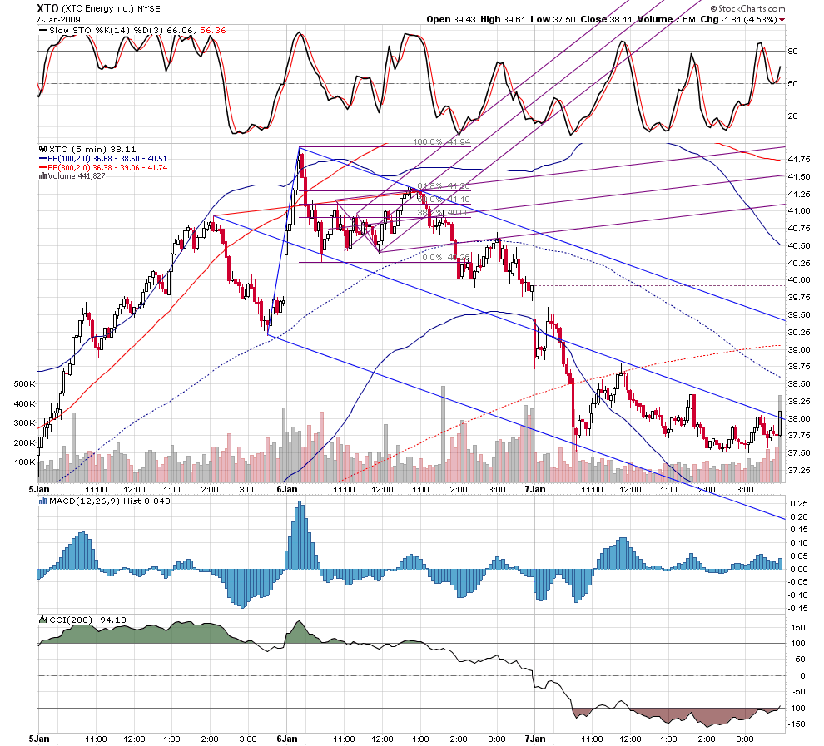Select the XTO ticker symbol heading
Image resolution: width=824 pixels, height=746 pixels.
47,8
